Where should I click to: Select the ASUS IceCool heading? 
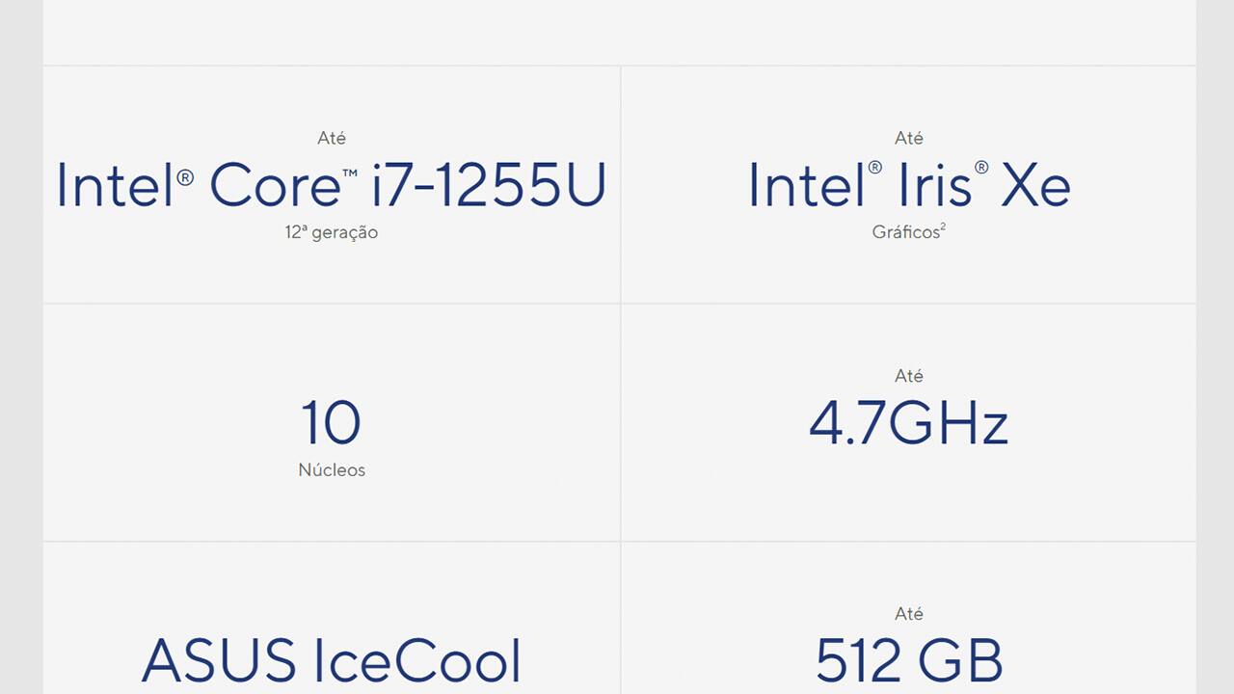point(332,660)
